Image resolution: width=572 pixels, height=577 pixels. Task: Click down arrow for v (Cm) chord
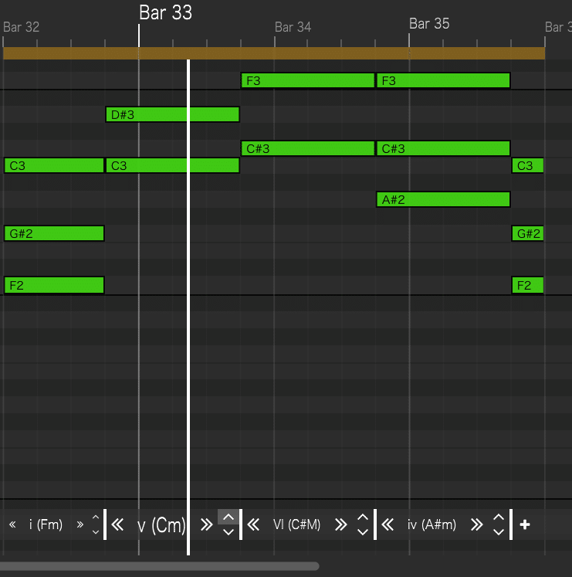click(228, 531)
